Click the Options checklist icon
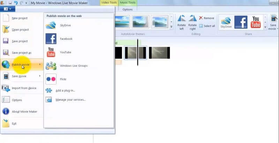 pyautogui.click(x=6, y=100)
